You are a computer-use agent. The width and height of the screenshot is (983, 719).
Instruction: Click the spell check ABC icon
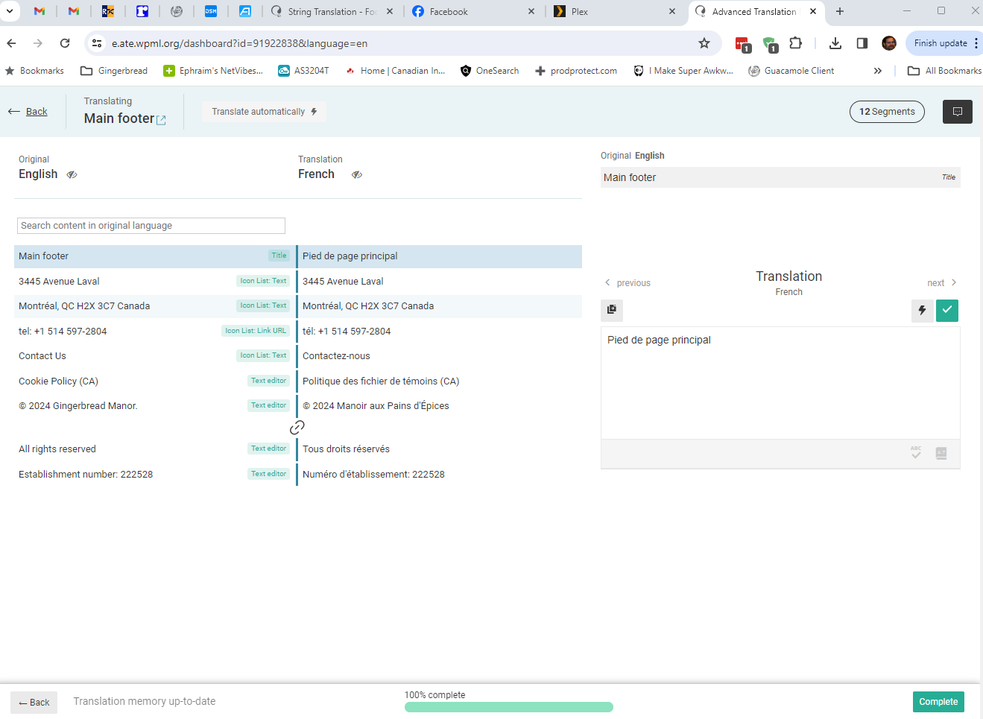(916, 453)
